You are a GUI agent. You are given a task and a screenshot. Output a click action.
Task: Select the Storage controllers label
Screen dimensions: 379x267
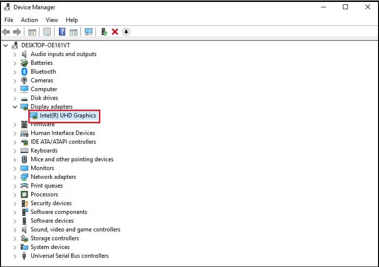[x=55, y=238]
